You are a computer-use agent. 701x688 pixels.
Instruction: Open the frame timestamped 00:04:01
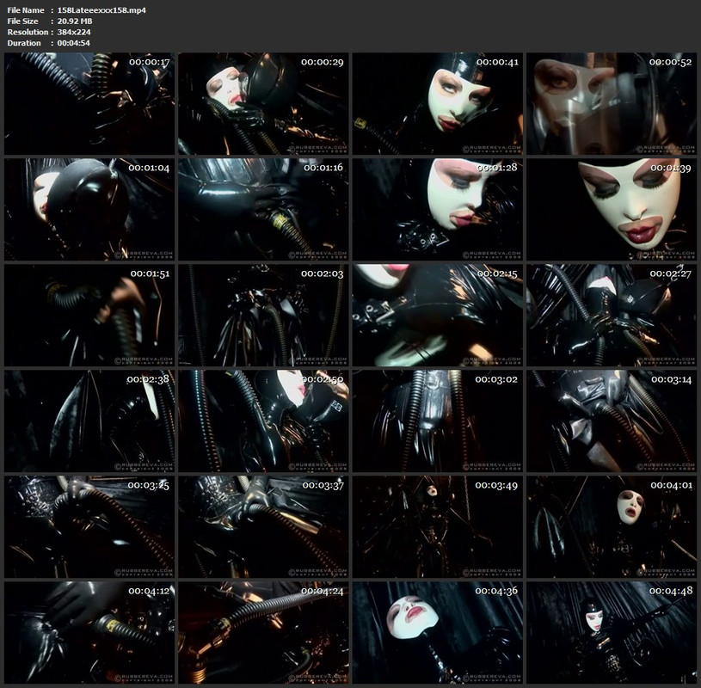click(x=612, y=526)
